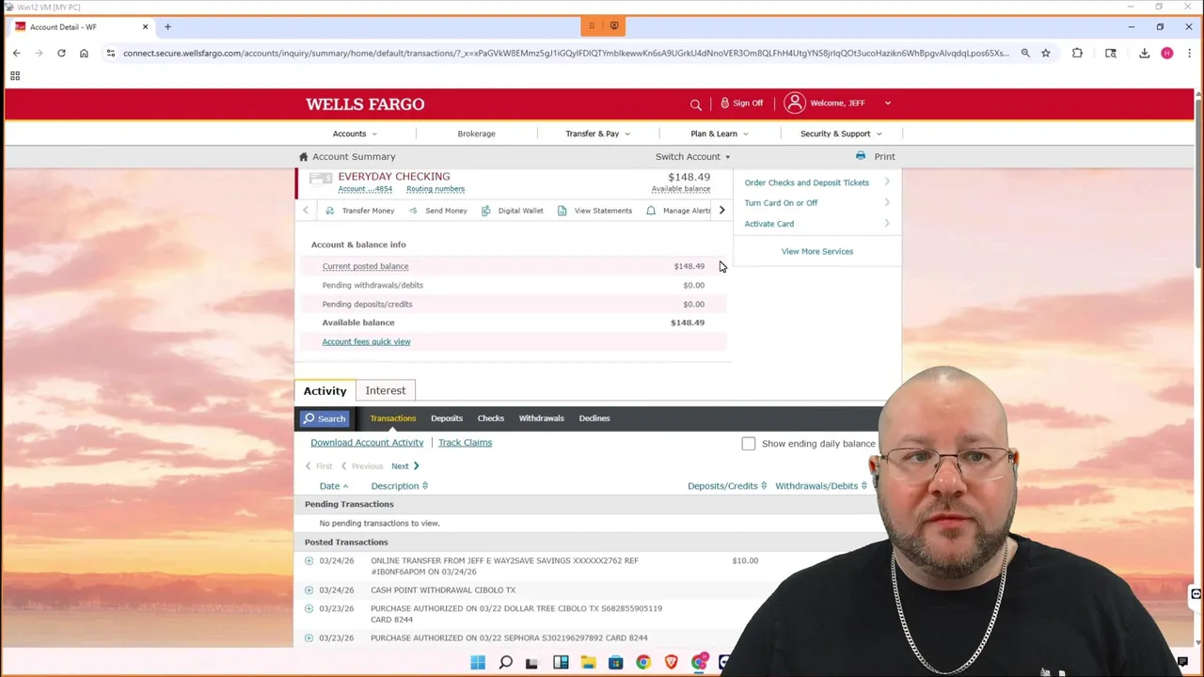The width and height of the screenshot is (1204, 677).
Task: Select the Withdrawals filter tab
Action: click(542, 418)
